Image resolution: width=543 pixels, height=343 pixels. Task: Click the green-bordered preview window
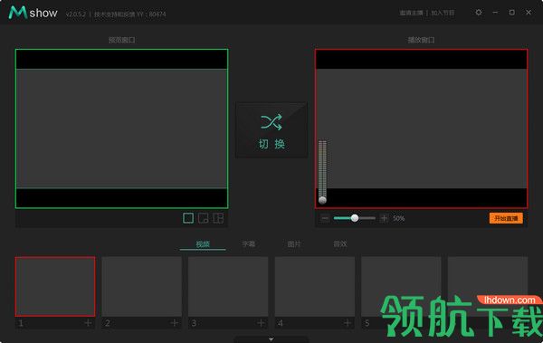[121, 129]
